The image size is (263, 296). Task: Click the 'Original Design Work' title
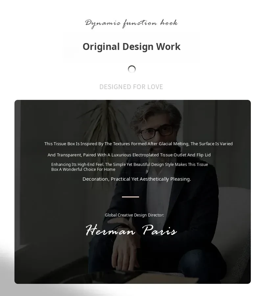pyautogui.click(x=131, y=47)
